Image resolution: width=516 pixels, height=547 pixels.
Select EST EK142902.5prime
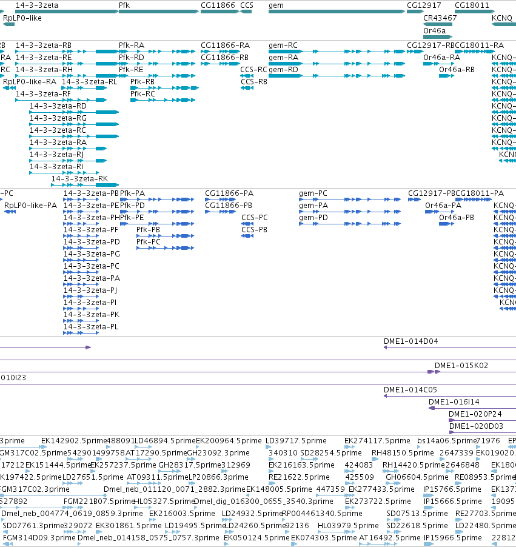74,441
